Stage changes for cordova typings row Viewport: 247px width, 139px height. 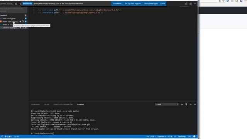click(20, 28)
